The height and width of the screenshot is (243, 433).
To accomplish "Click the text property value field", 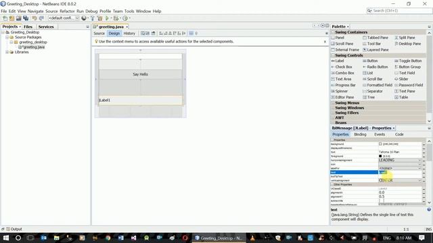I will tap(400, 173).
